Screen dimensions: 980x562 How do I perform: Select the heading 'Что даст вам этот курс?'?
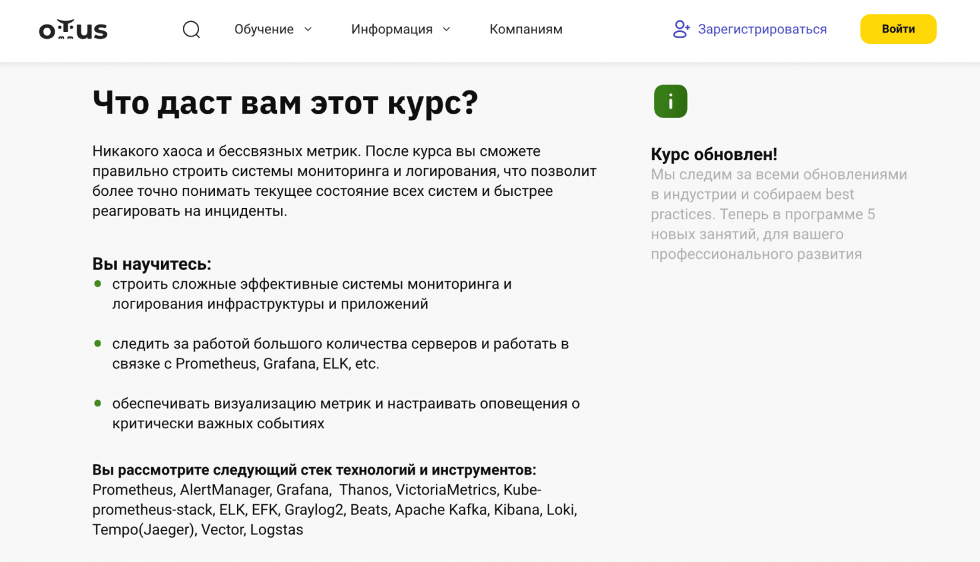(x=285, y=103)
